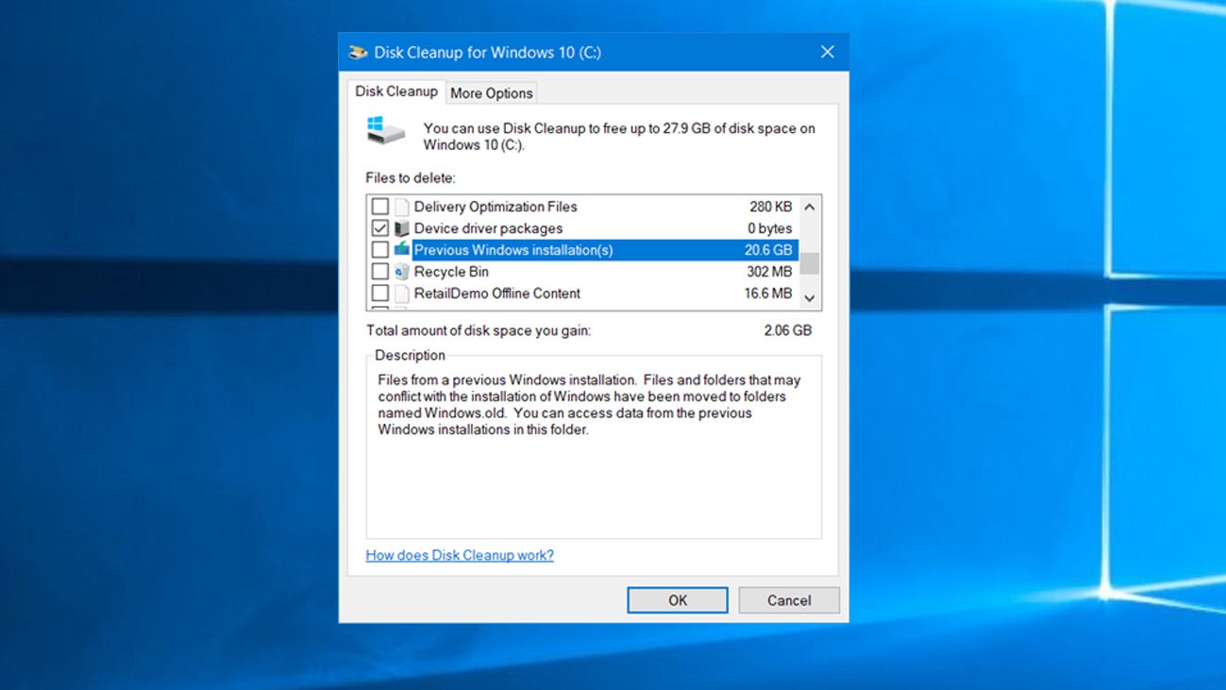Select the Disk Cleanup tab
Screen dimensions: 1226x690
[396, 92]
